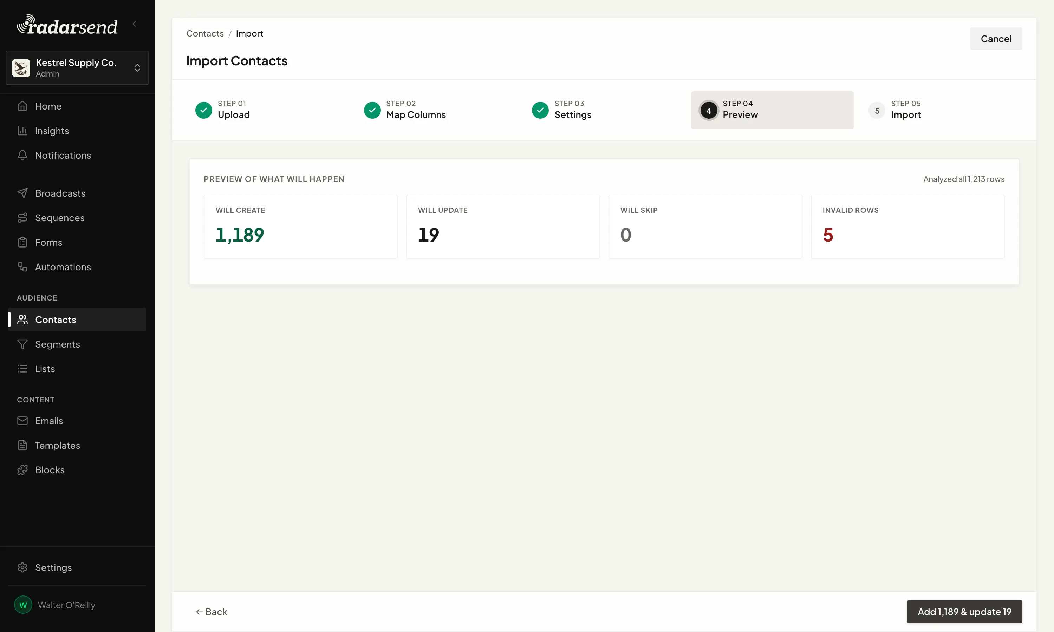Click the Contacts people icon
Viewport: 1054px width, 632px height.
[x=22, y=320]
